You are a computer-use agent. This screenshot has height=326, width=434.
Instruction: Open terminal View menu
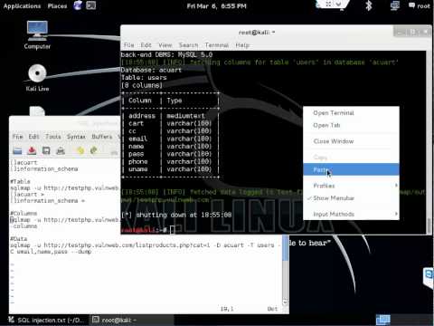coord(165,45)
